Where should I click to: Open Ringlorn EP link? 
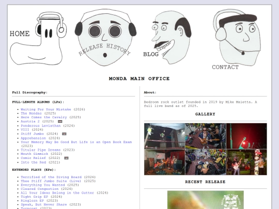(x=32, y=200)
